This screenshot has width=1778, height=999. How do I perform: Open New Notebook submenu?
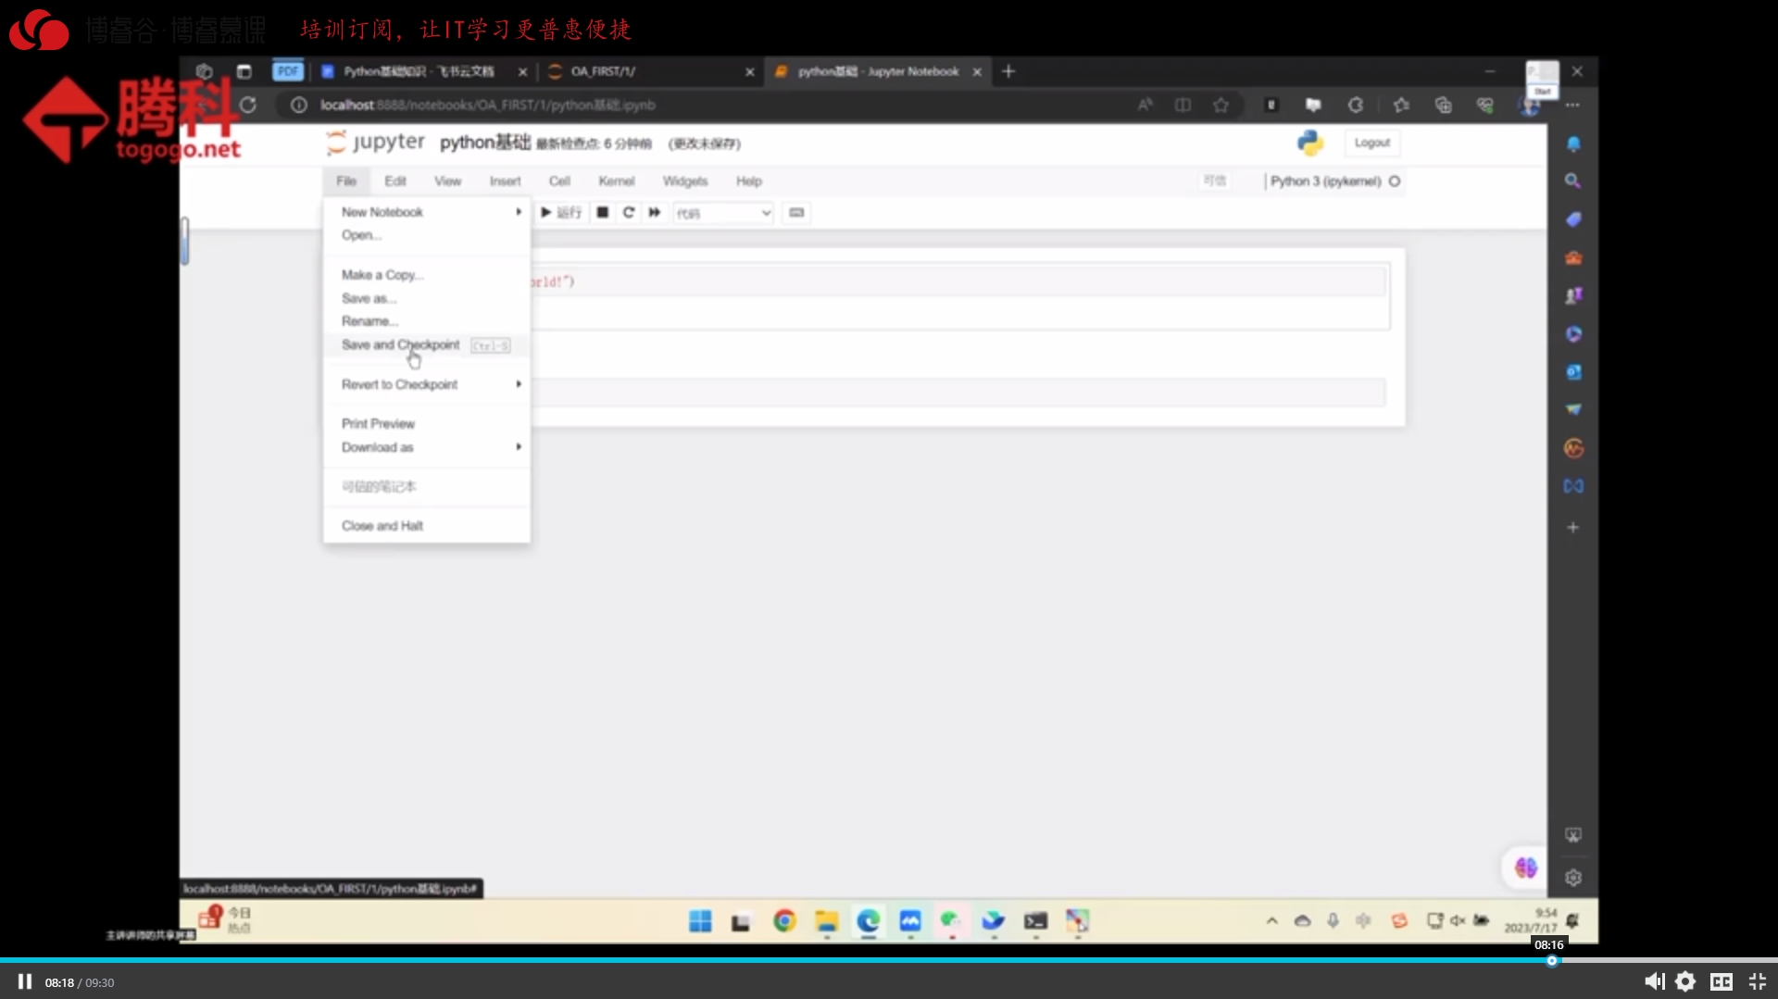point(426,212)
